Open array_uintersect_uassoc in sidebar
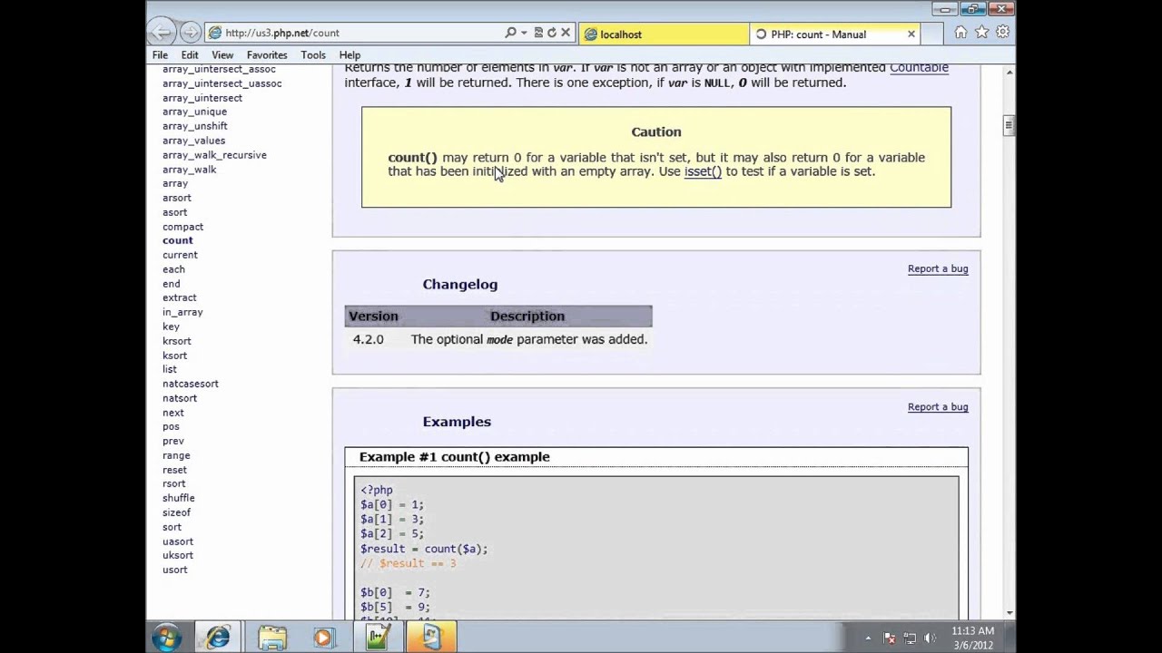 [x=222, y=83]
